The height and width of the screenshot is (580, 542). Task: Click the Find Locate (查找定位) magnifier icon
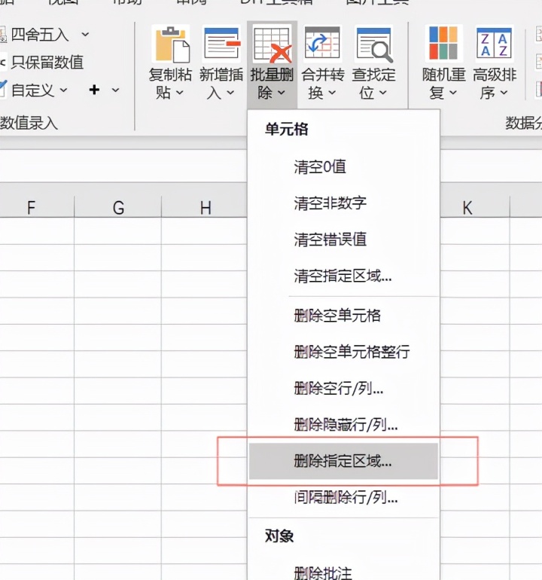(x=374, y=44)
